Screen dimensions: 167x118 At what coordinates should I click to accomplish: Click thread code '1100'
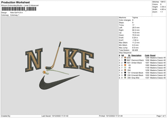click(x=147, y=68)
